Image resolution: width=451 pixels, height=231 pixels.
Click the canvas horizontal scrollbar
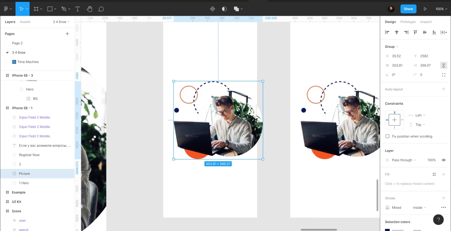(x=319, y=230)
